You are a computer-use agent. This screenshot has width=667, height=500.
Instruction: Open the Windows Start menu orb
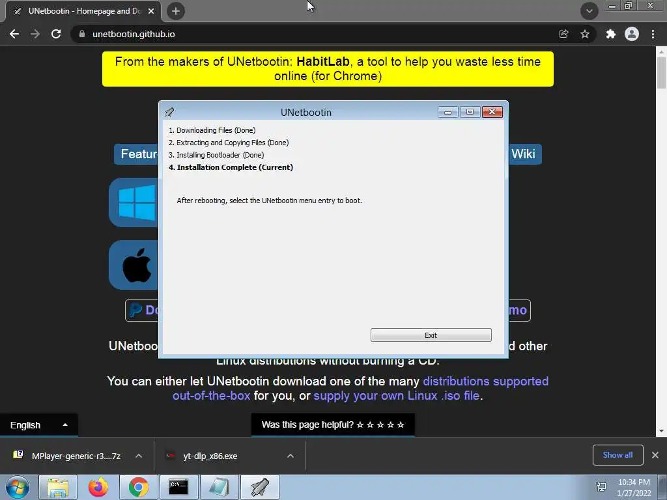18,487
